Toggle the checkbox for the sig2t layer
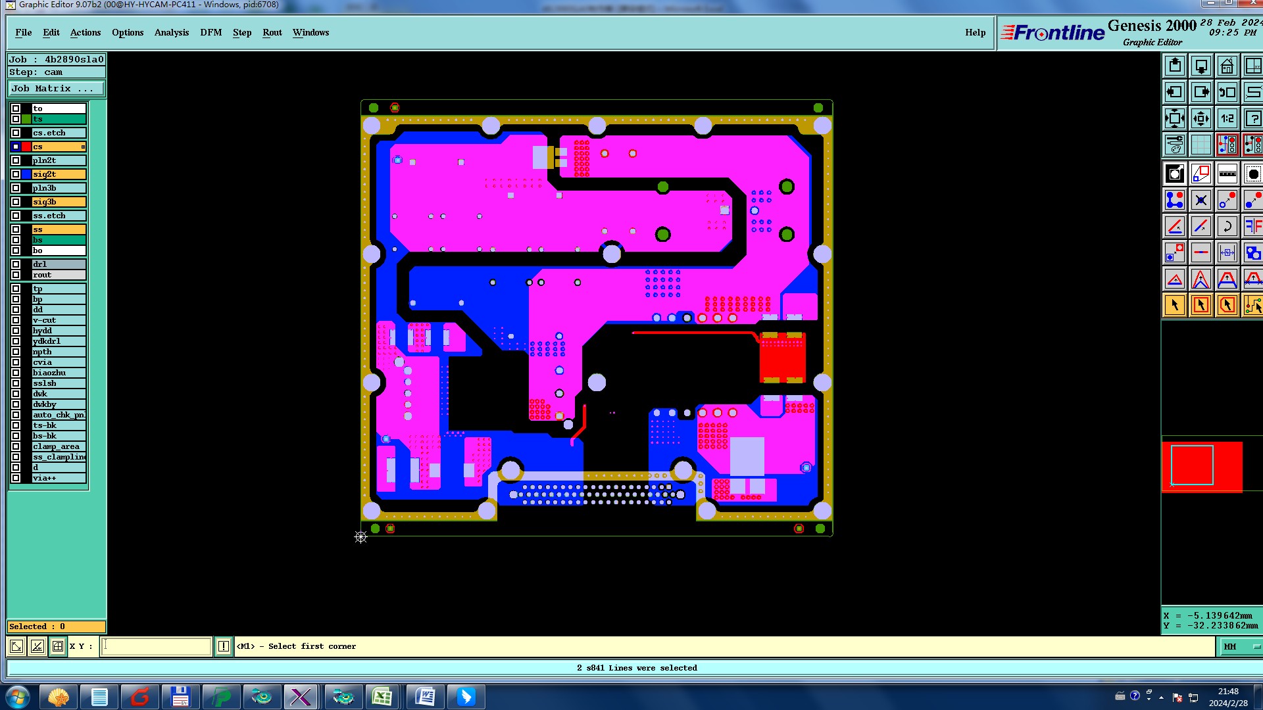This screenshot has height=710, width=1263. tap(16, 174)
